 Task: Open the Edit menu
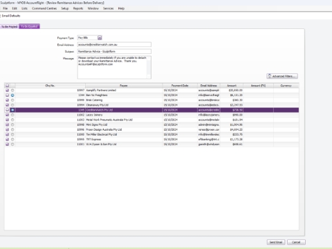point(15,8)
